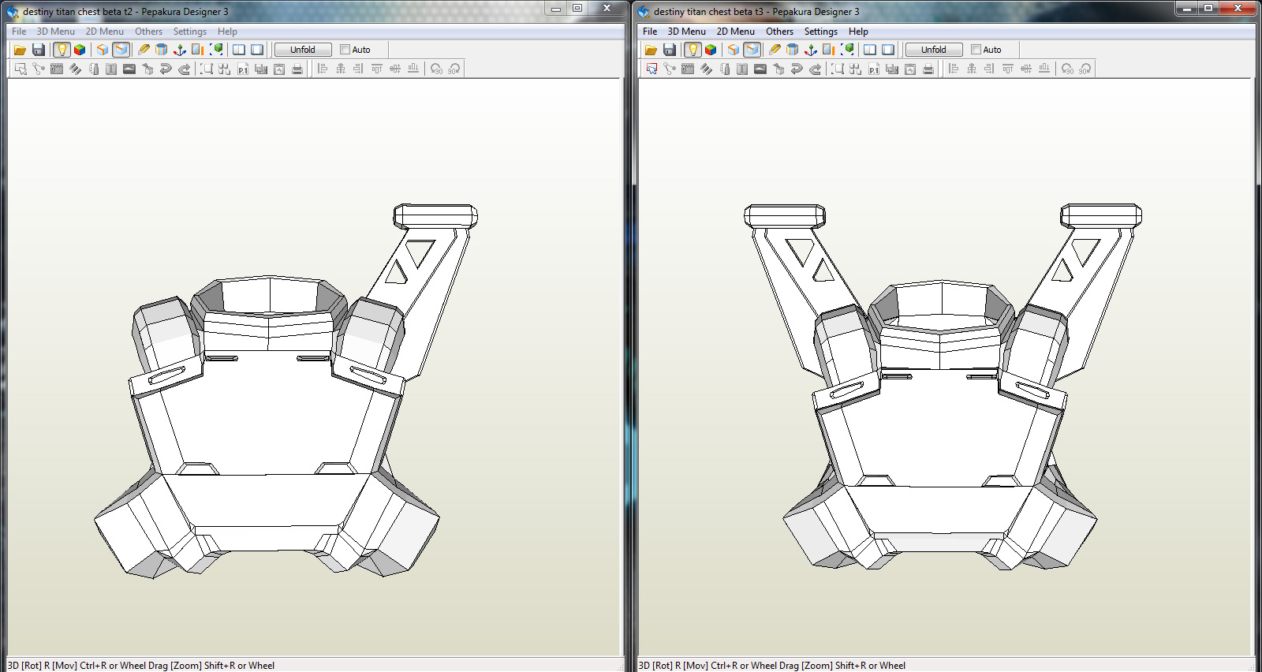Toggle the light bulb icon in t3 window

(693, 50)
